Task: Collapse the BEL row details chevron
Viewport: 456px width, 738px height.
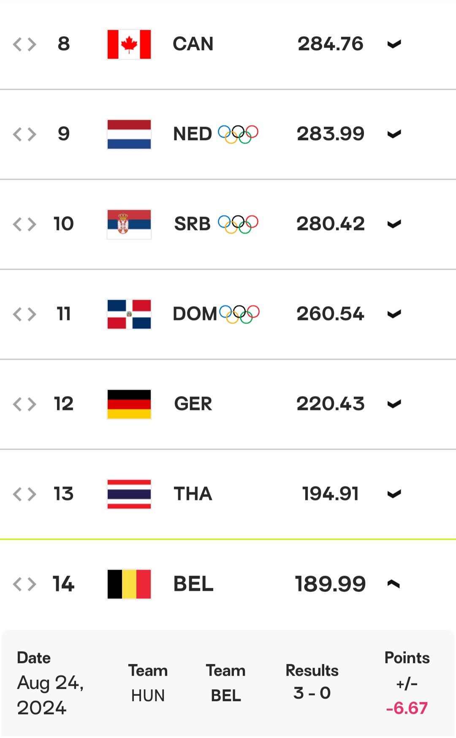Action: [x=394, y=584]
